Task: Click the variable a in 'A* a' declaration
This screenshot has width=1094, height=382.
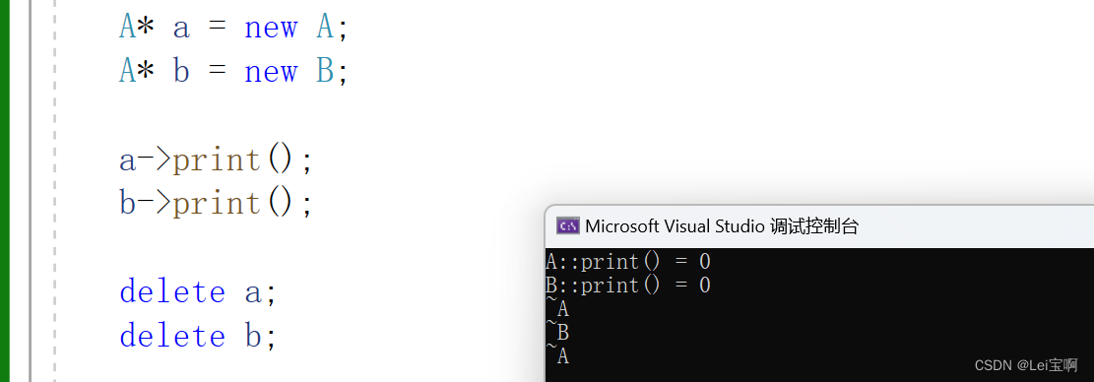Action: (x=181, y=30)
